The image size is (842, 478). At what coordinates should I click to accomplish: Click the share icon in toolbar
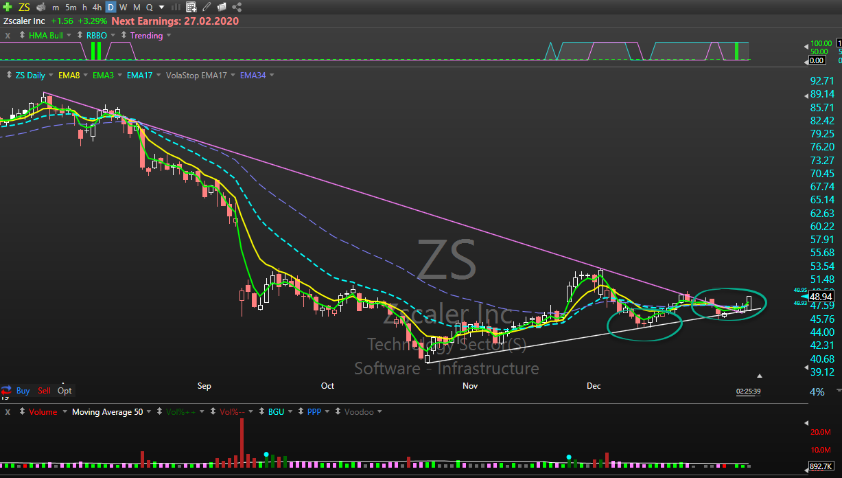(x=237, y=7)
